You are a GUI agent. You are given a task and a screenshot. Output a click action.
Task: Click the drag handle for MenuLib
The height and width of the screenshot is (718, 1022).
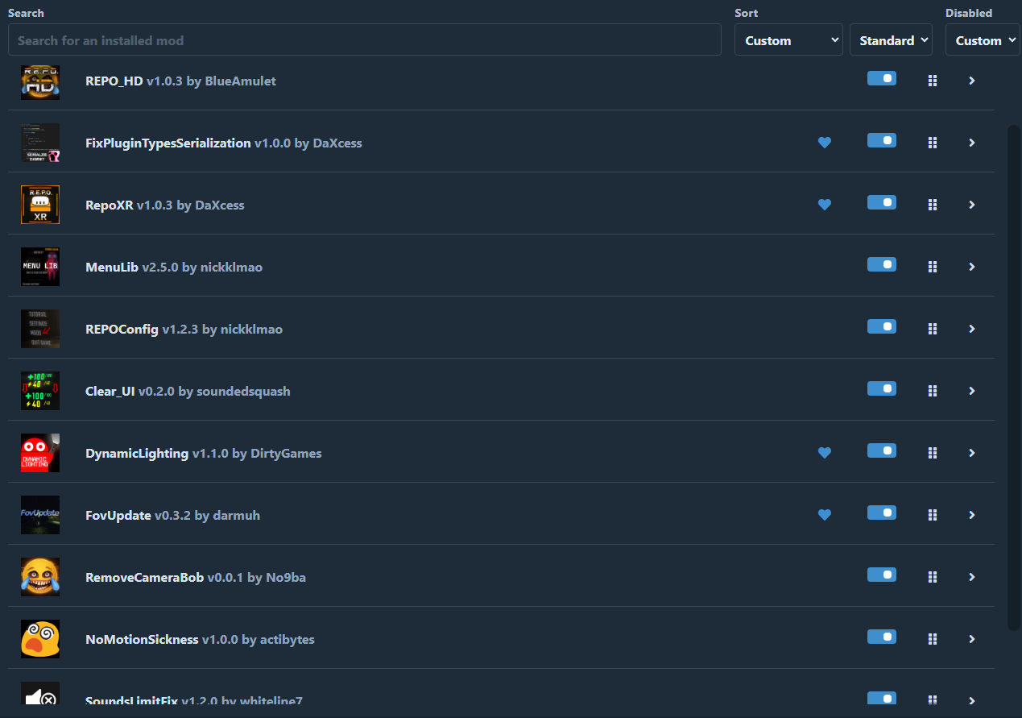tap(933, 267)
